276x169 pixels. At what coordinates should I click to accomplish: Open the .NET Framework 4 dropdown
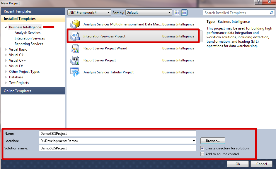89,13
